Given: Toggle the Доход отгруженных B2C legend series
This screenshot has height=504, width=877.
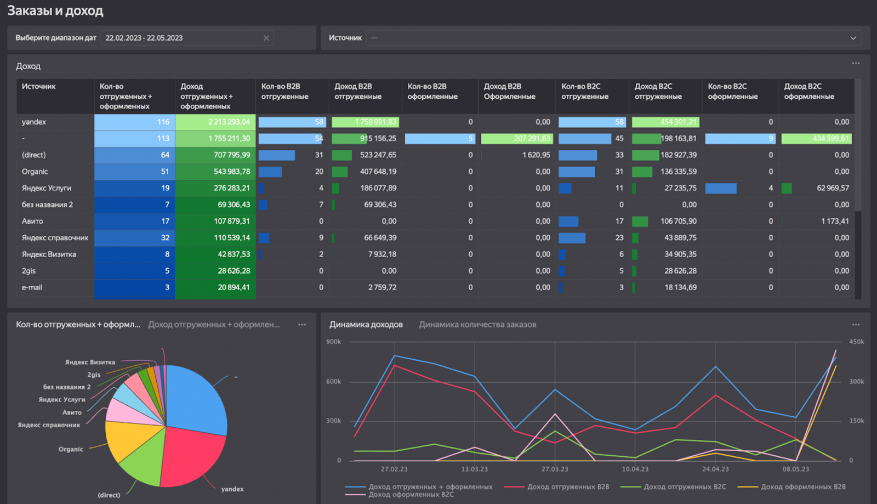Looking at the screenshot, I should point(685,486).
